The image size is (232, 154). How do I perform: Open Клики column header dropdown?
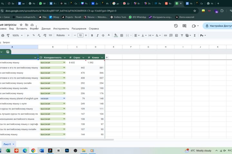(x=102, y=58)
